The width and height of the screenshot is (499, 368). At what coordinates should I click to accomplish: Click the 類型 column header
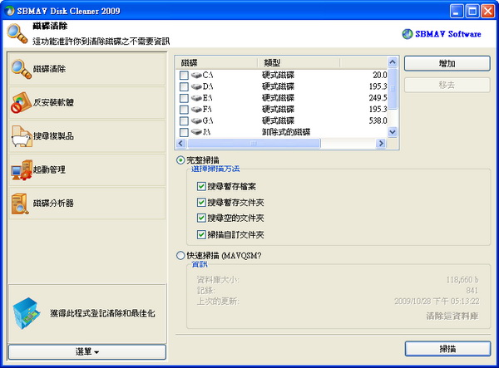274,63
